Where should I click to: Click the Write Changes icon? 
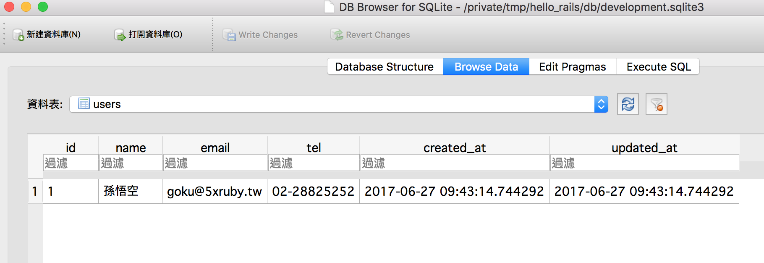[229, 35]
